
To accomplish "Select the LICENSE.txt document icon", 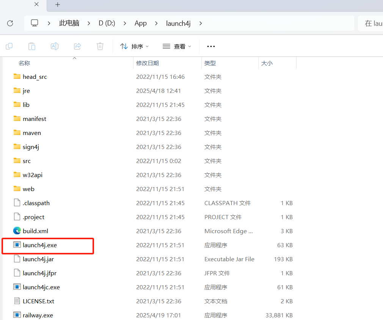I will pos(17,301).
